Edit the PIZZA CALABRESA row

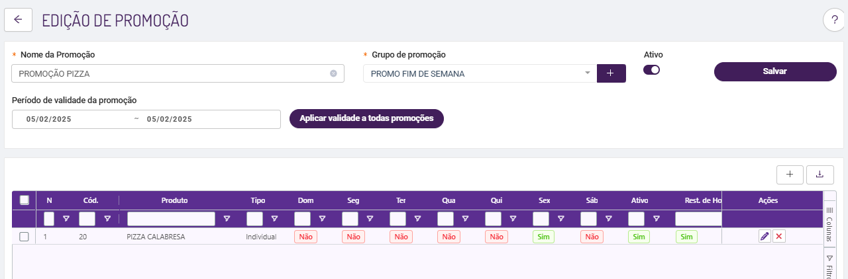[x=765, y=237]
